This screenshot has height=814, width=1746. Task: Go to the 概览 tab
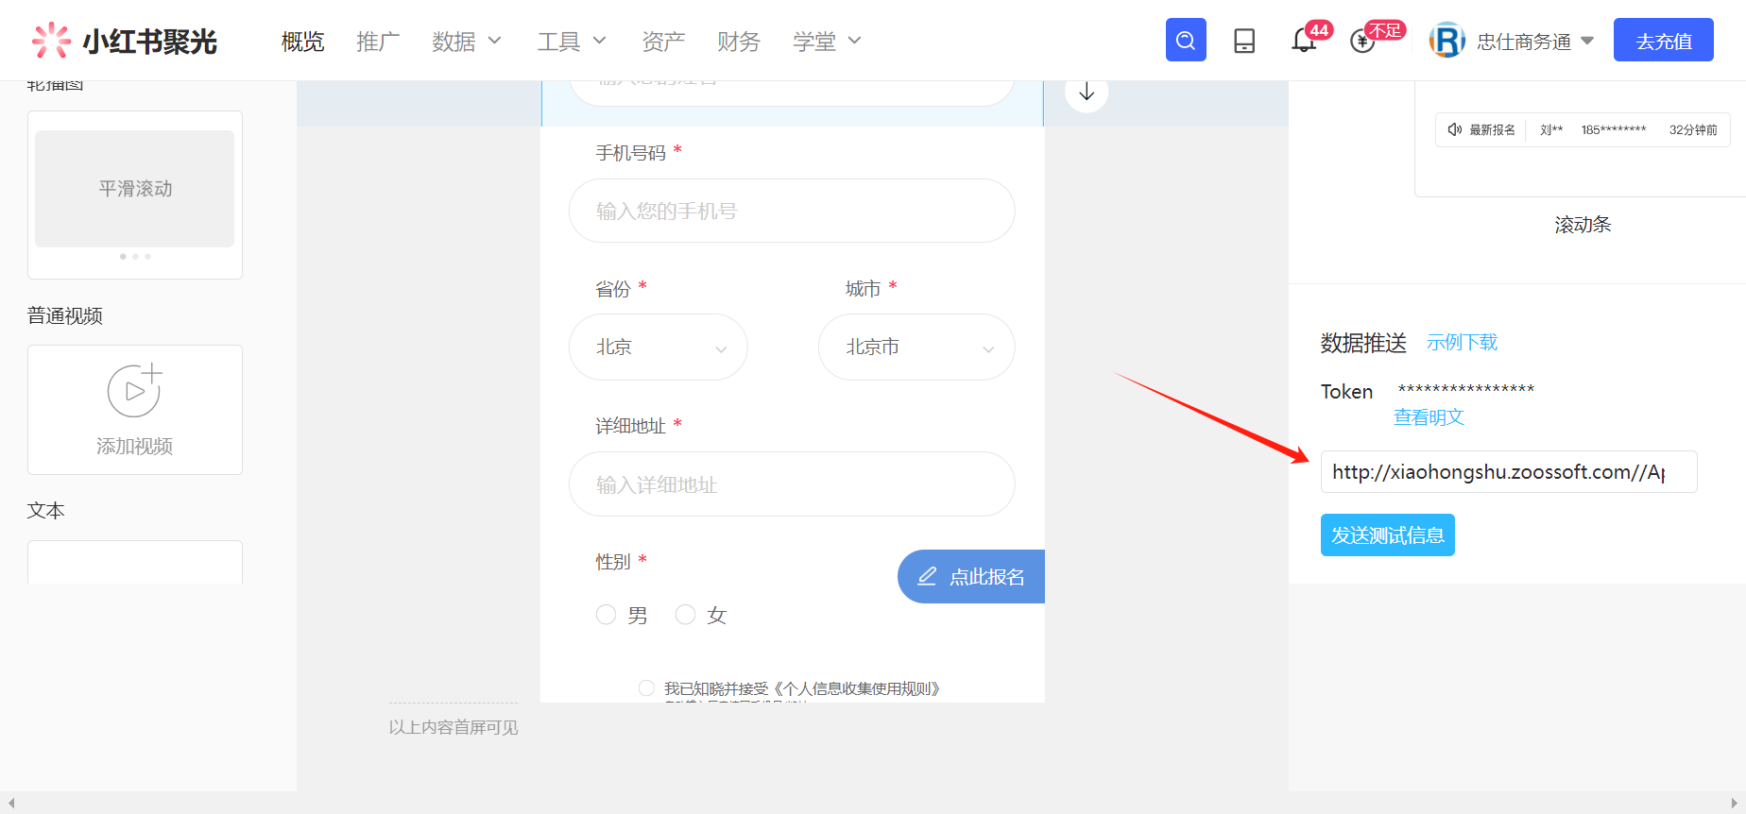pyautogui.click(x=302, y=42)
